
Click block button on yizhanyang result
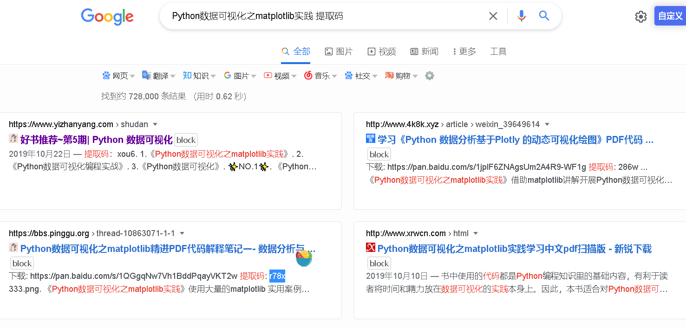point(186,140)
